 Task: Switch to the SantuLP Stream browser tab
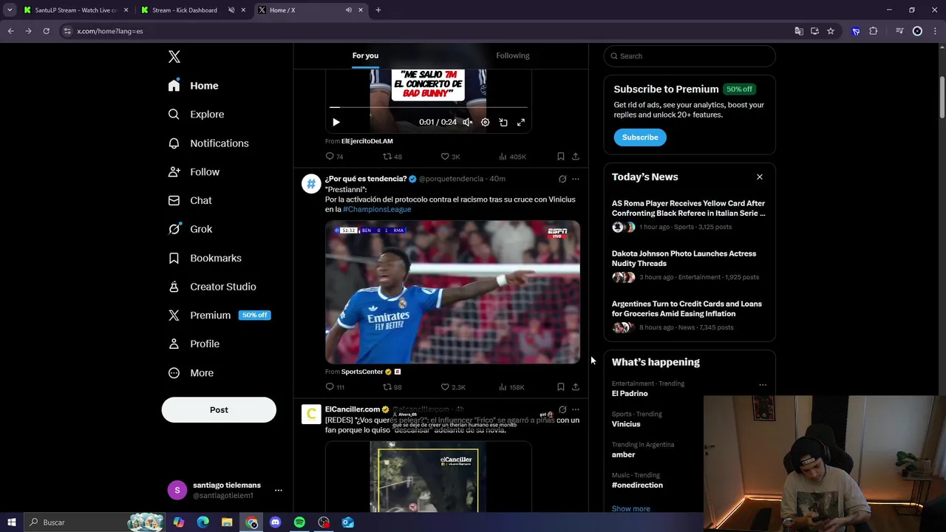pos(74,10)
